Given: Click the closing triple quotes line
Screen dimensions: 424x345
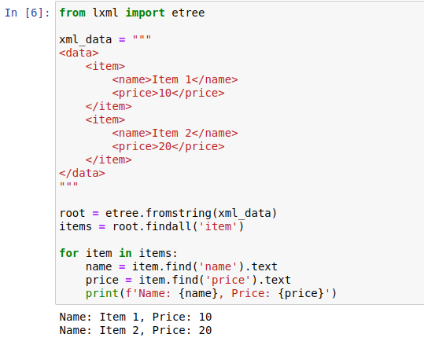Looking at the screenshot, I should tap(68, 185).
